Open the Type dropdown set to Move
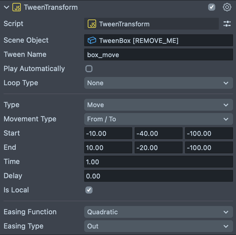Screen dimensions: 236x235 pyautogui.click(x=158, y=105)
